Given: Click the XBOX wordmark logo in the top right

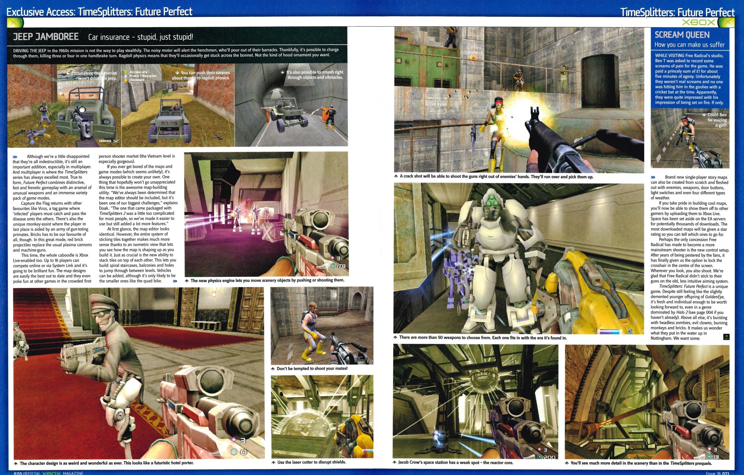Looking at the screenshot, I should point(698,23).
